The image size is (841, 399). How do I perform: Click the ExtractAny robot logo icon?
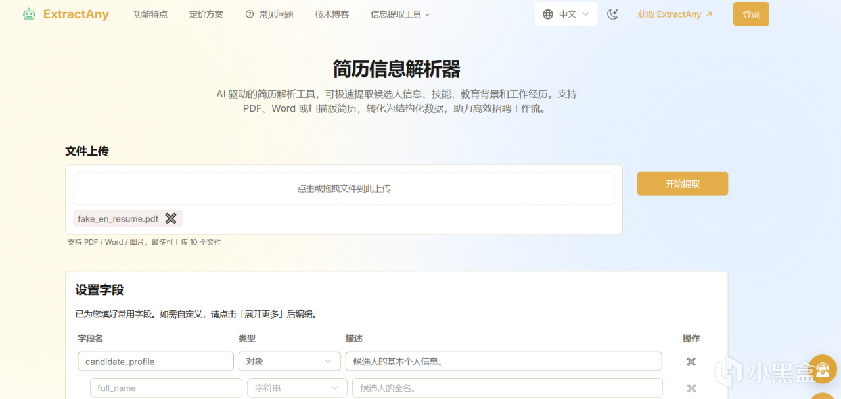pos(29,14)
